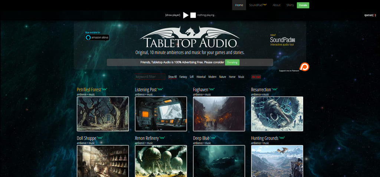Screen dimensions: 380x177
Task: Open SoundPad from the top navigation
Action: click(258, 5)
